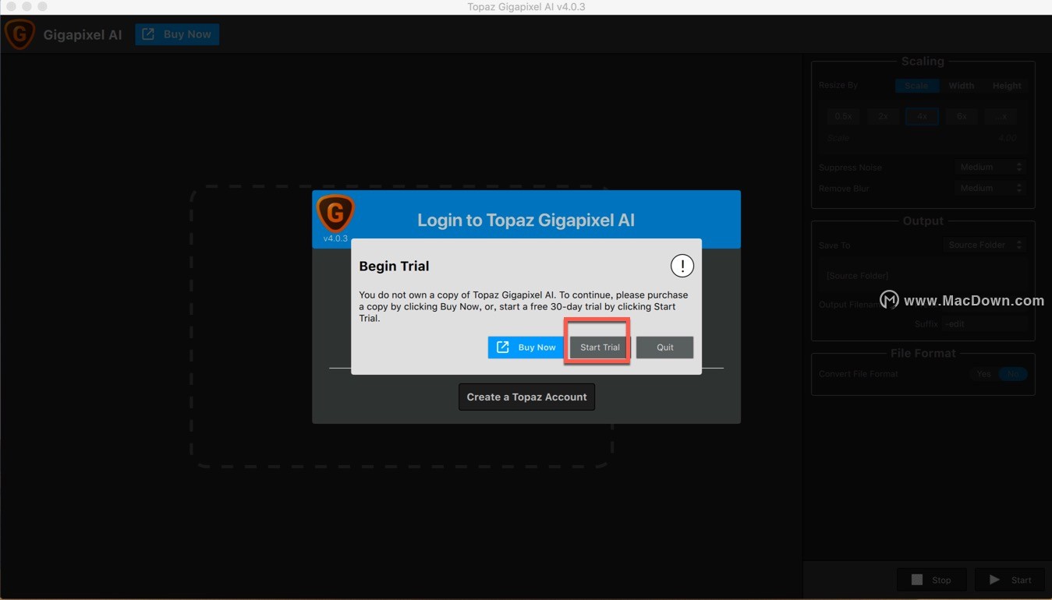Choose the 0.5x scale preset
Viewport: 1052px width, 600px height.
point(843,116)
